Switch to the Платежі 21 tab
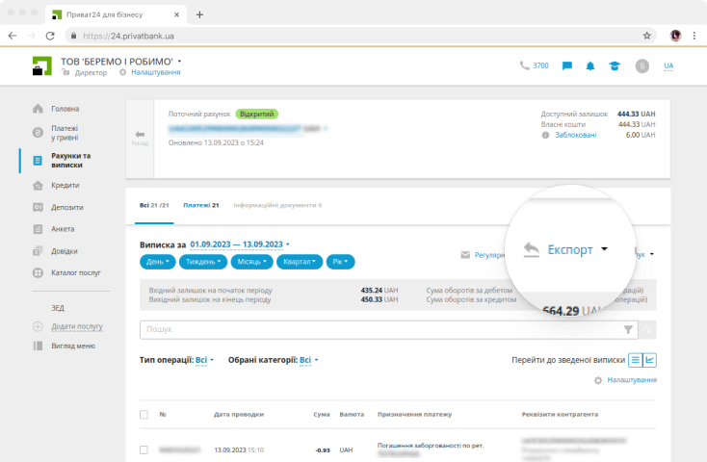 201,205
